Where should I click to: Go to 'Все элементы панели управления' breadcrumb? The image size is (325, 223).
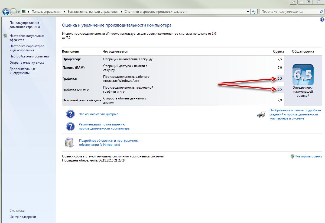(x=93, y=12)
